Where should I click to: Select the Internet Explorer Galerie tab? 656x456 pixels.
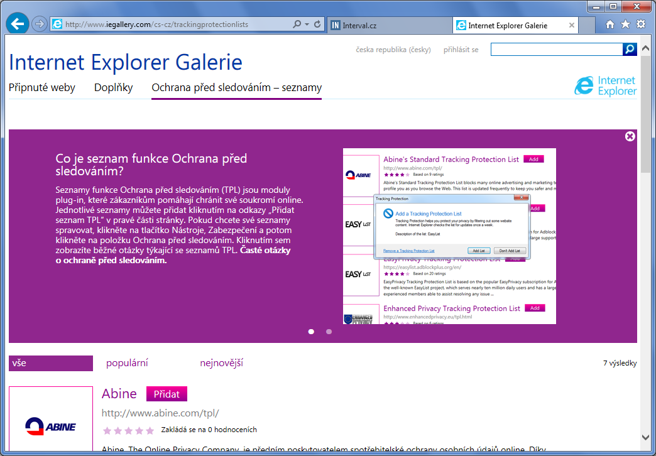point(515,25)
